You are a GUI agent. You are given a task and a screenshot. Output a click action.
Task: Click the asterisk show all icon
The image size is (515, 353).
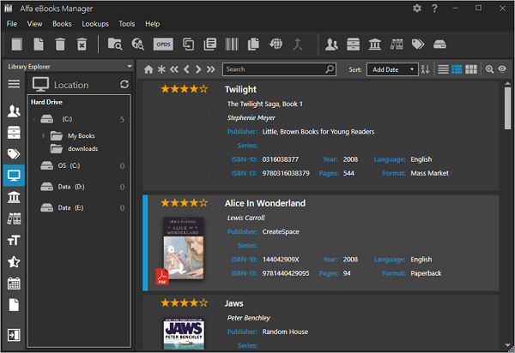161,69
